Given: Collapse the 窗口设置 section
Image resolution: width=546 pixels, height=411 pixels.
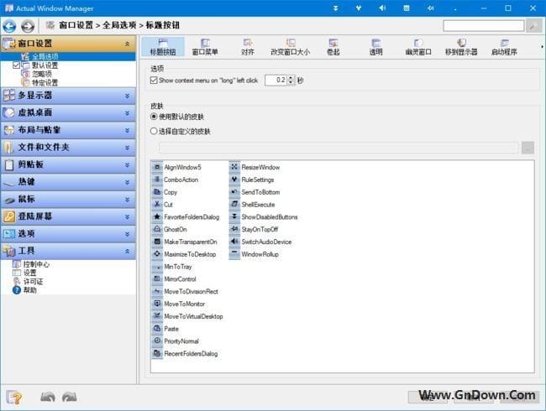Looking at the screenshot, I should [x=127, y=44].
